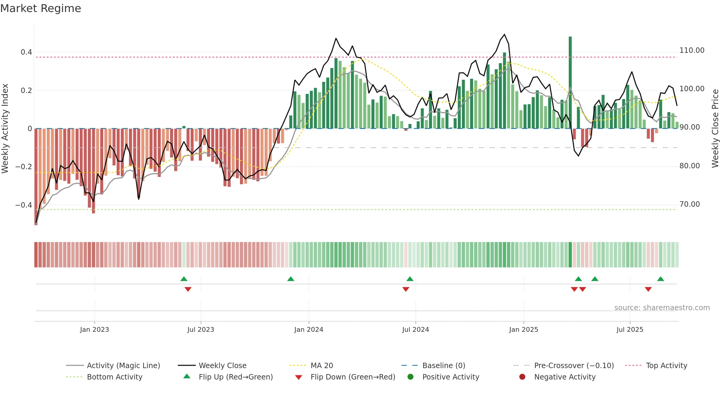Select the June 2024 red flip-down triangle
This screenshot has height=405, width=720.
point(406,289)
